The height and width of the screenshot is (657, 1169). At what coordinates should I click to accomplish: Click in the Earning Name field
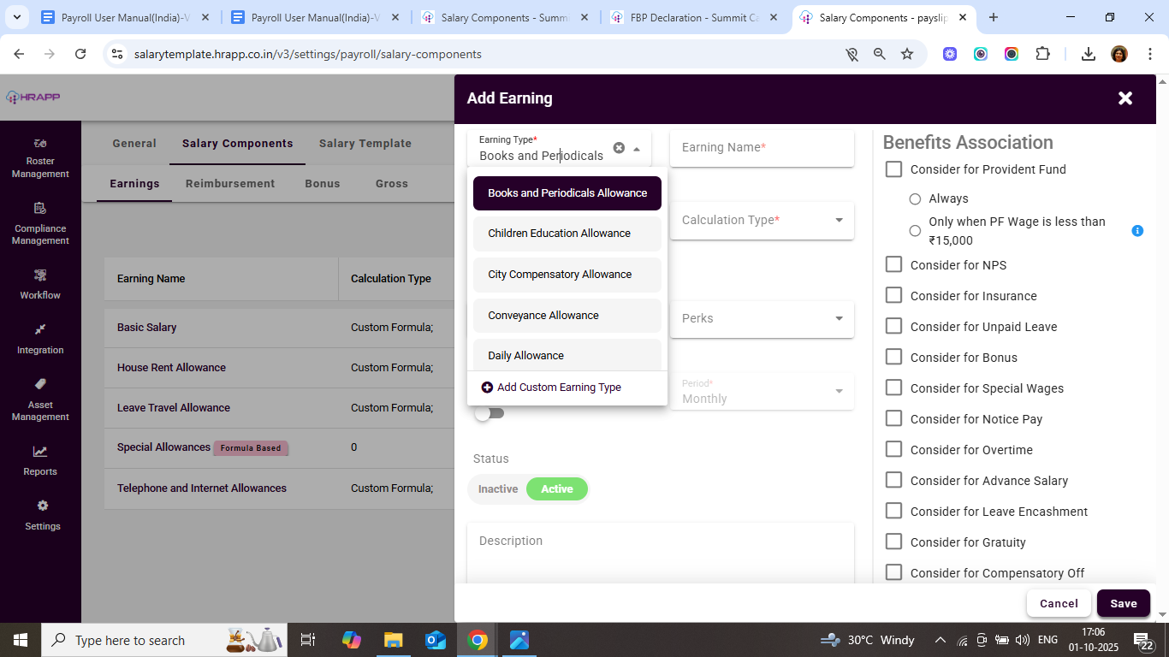tap(762, 148)
